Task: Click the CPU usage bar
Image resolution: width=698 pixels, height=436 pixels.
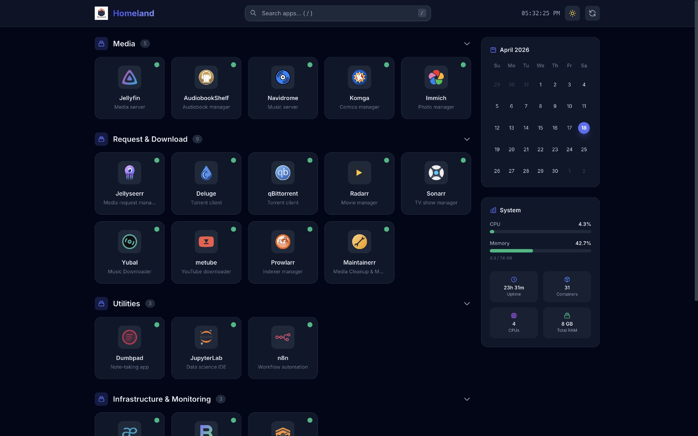Action: click(540, 232)
